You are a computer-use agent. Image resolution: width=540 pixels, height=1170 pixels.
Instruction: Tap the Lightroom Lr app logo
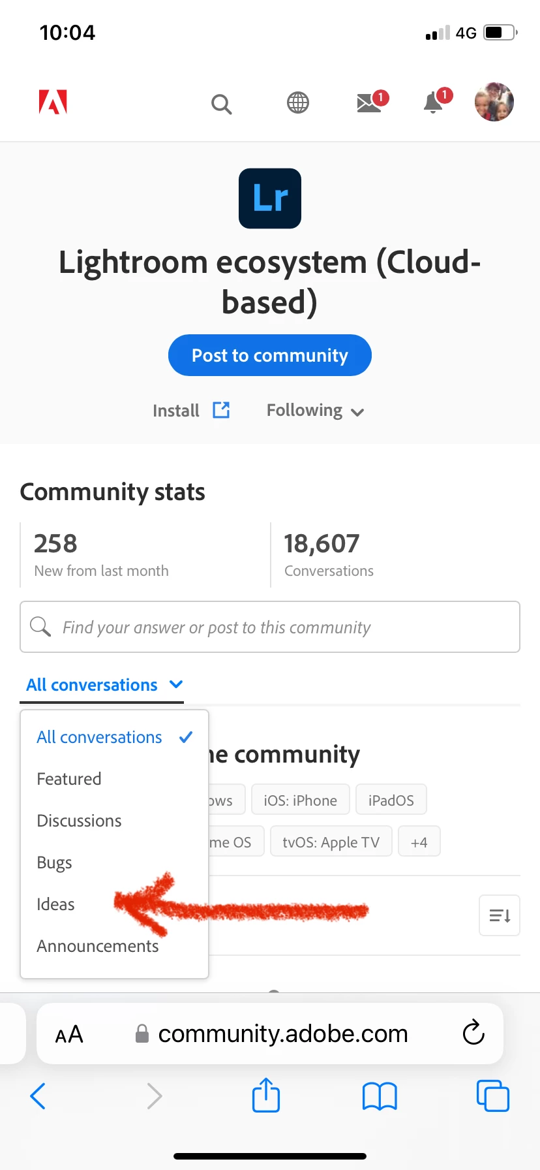tap(270, 198)
